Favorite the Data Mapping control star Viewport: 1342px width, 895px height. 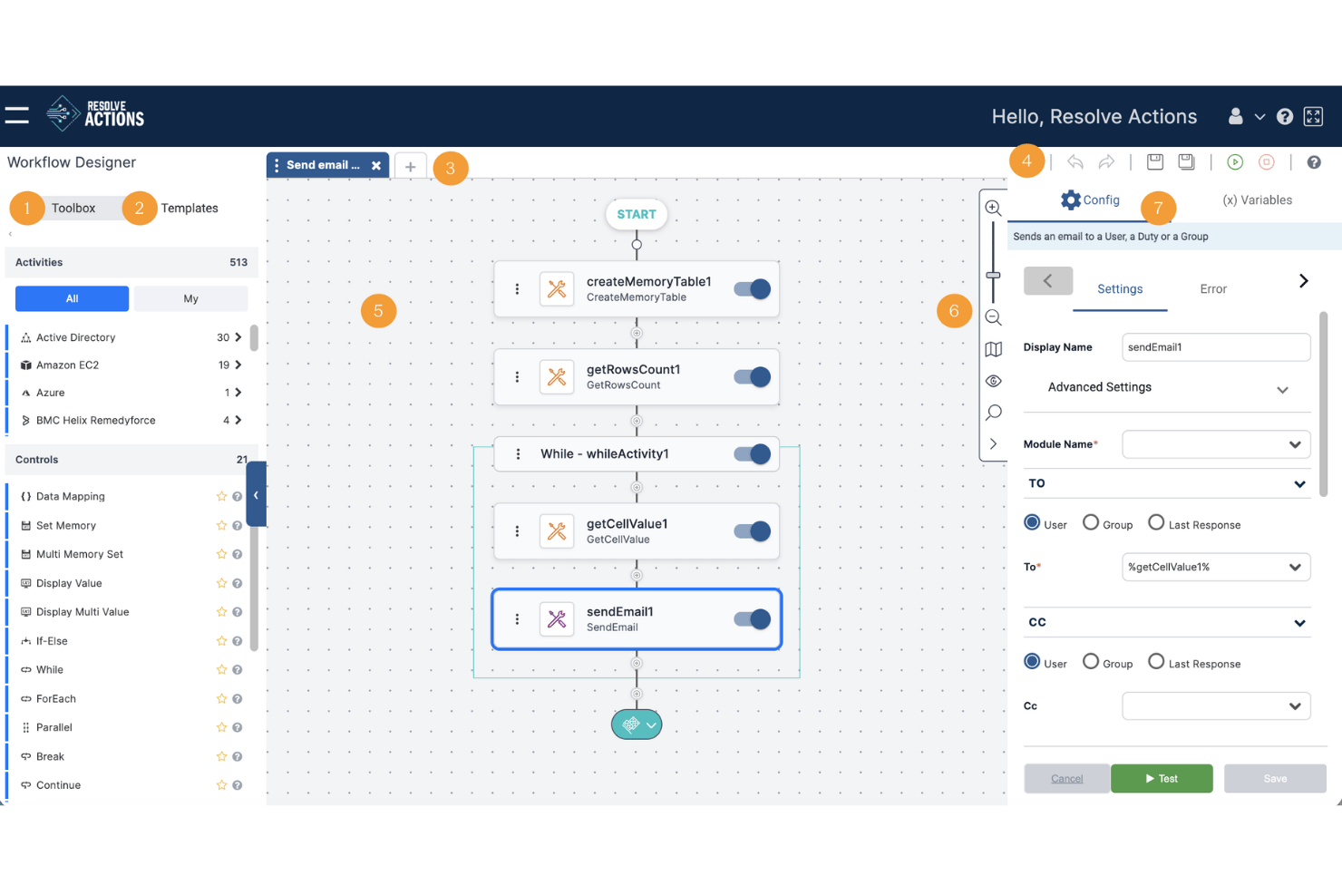tap(221, 496)
